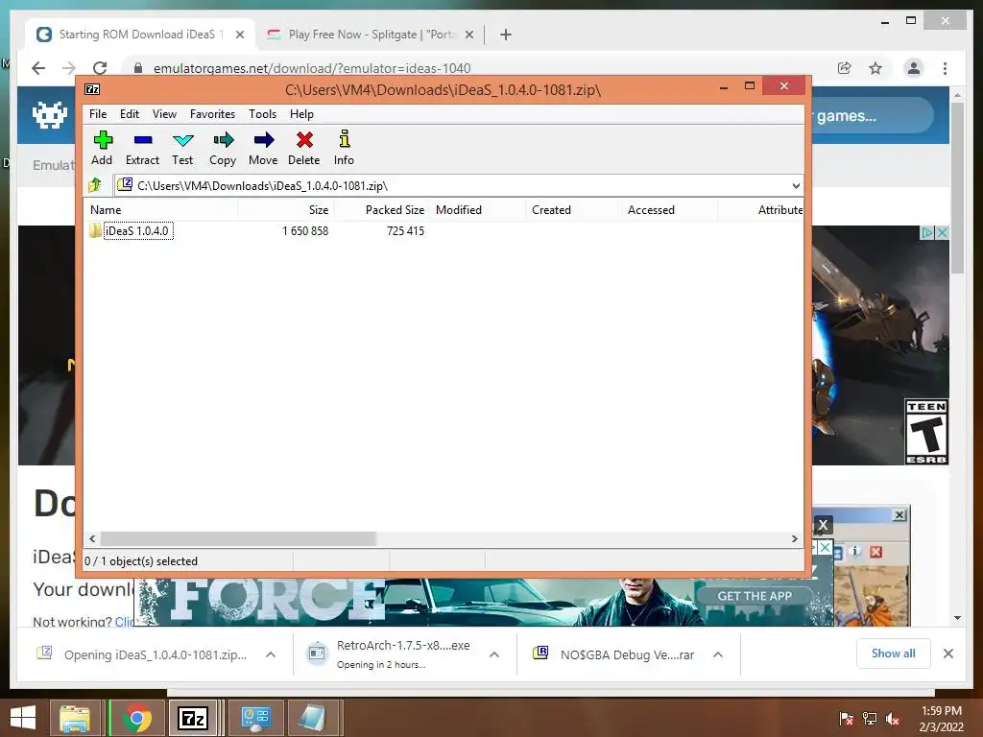
Task: Open Chrome profile avatar
Action: [914, 68]
